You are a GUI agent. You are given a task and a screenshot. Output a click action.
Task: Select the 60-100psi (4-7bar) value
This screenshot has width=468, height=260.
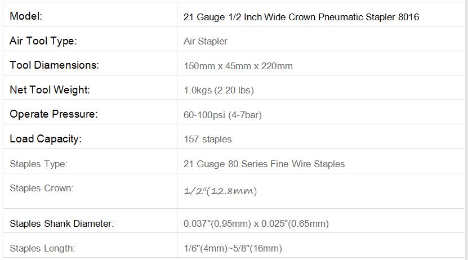point(222,115)
